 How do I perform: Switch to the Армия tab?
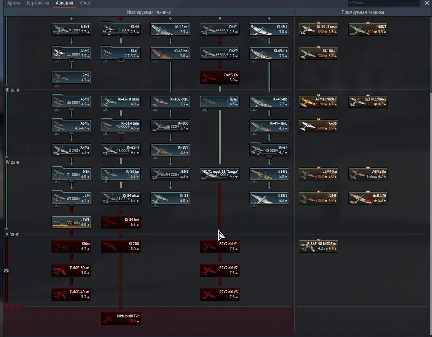coord(13,3)
